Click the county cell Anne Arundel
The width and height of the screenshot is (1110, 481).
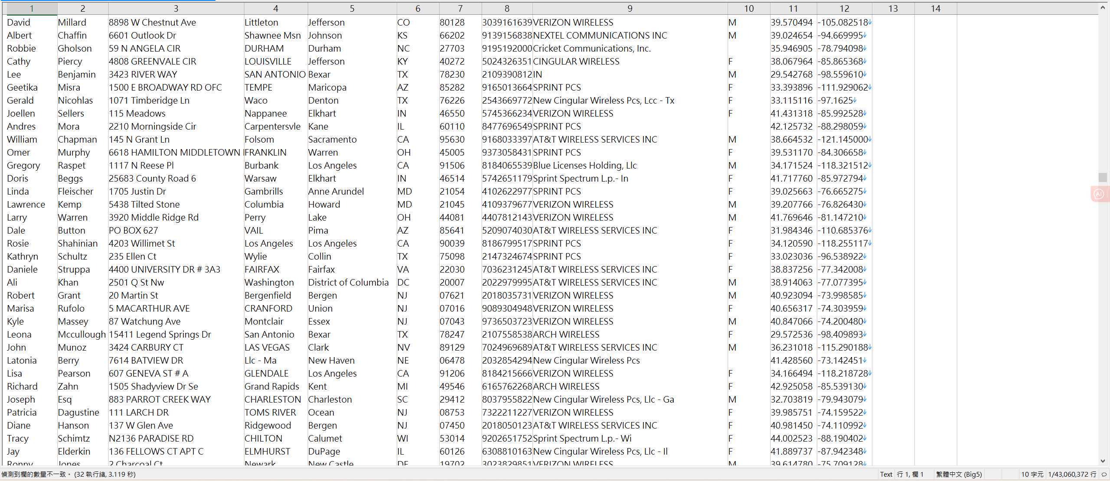tap(336, 192)
